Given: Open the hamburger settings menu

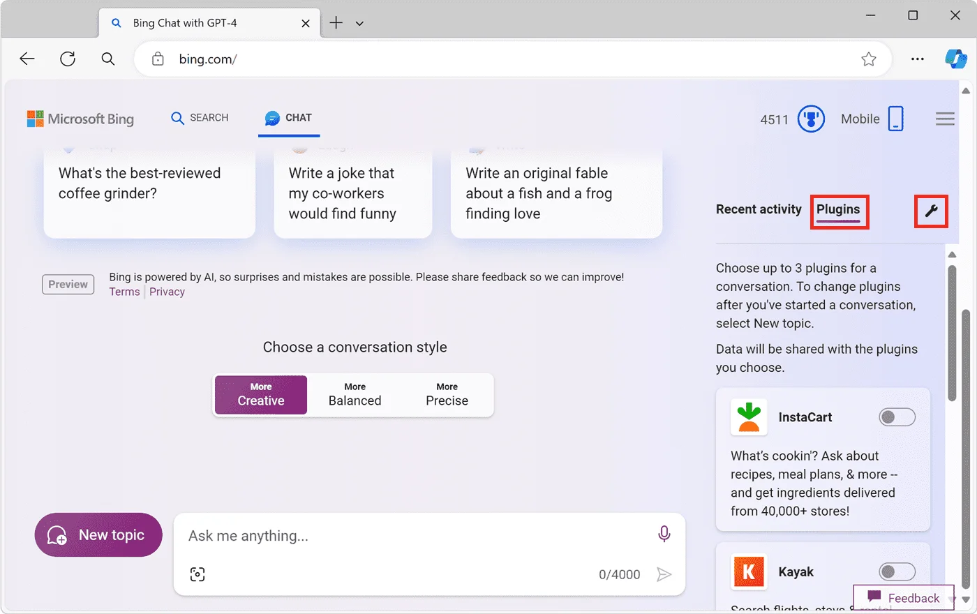Looking at the screenshot, I should 945,119.
